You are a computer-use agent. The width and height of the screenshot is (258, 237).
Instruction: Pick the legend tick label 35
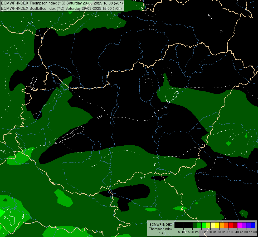coord(224,232)
